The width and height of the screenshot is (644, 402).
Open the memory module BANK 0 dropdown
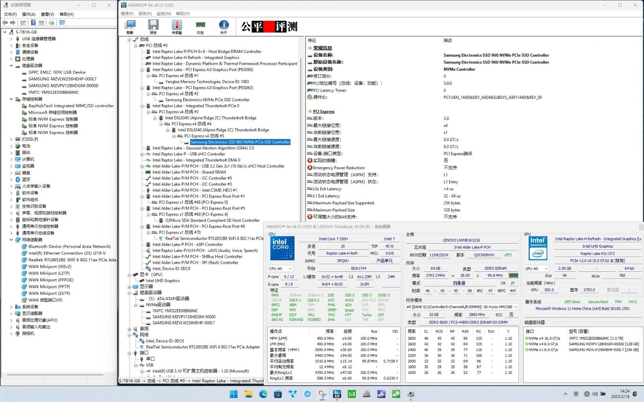pyautogui.click(x=462, y=307)
